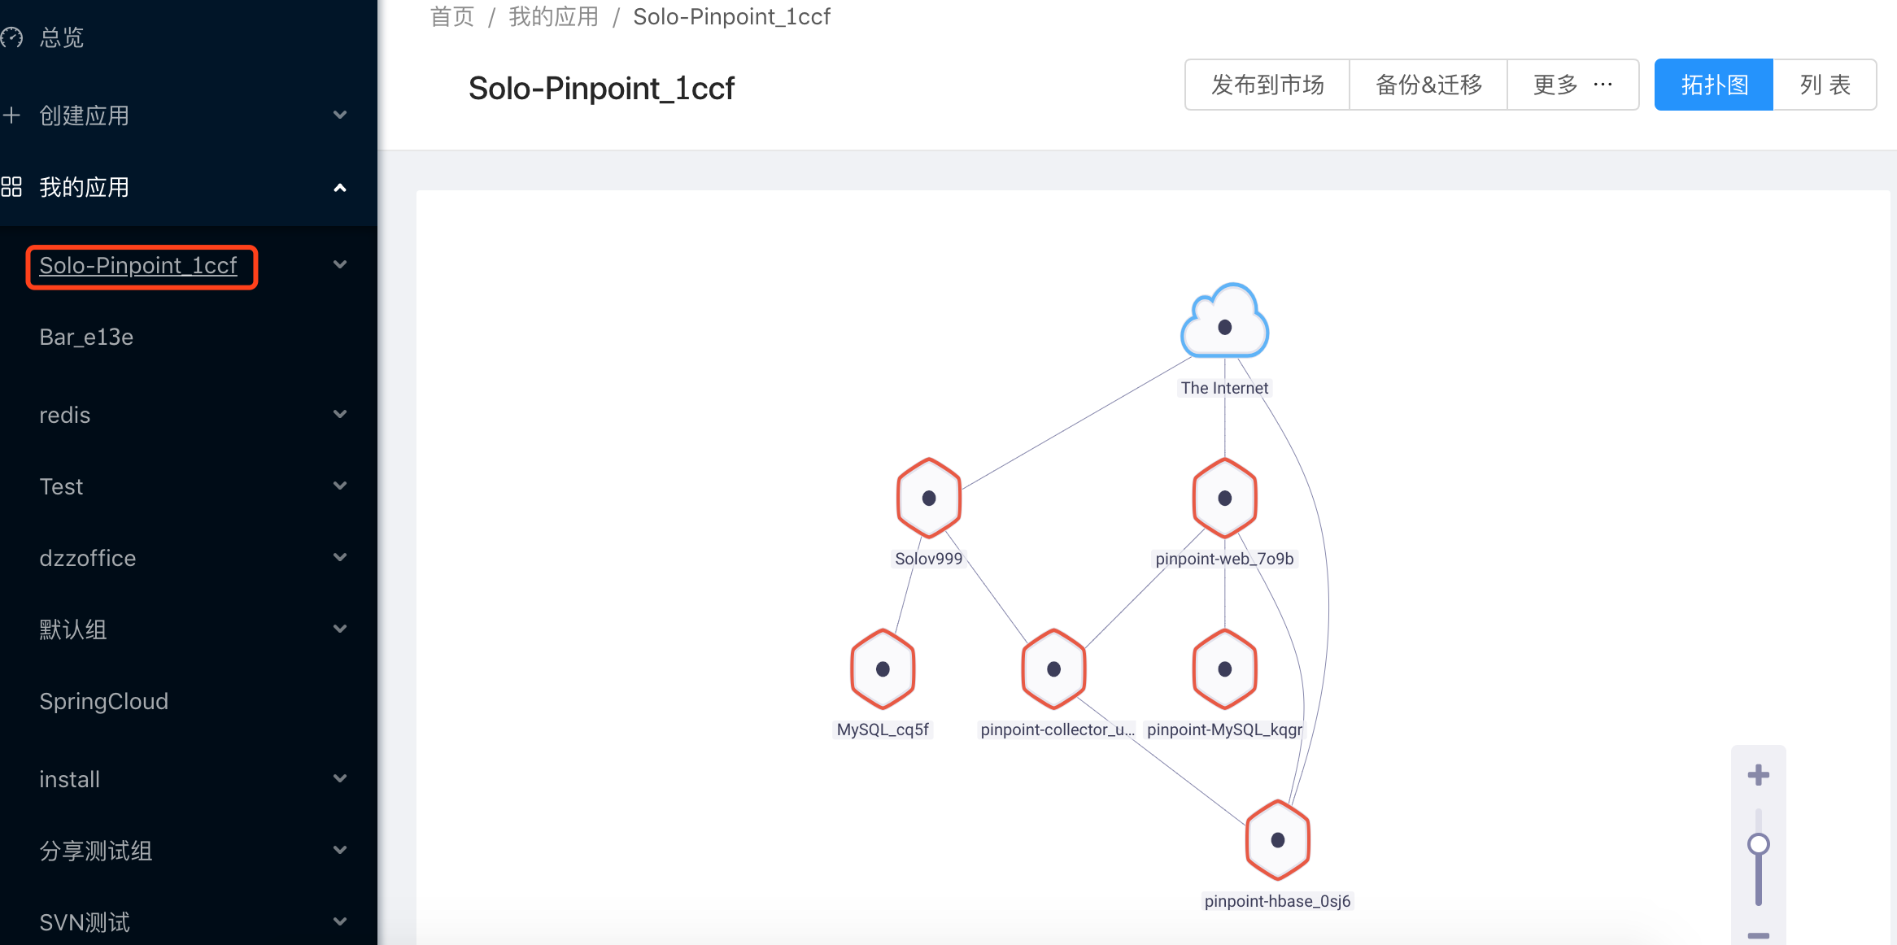Viewport: 1897px width, 945px height.
Task: Open the SpringCloud application
Action: click(x=104, y=701)
